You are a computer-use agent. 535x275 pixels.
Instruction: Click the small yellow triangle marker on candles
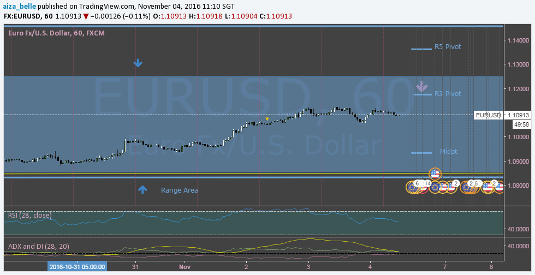pos(267,119)
